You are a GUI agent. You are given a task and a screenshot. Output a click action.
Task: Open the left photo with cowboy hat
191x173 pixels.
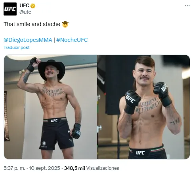pos(50,107)
